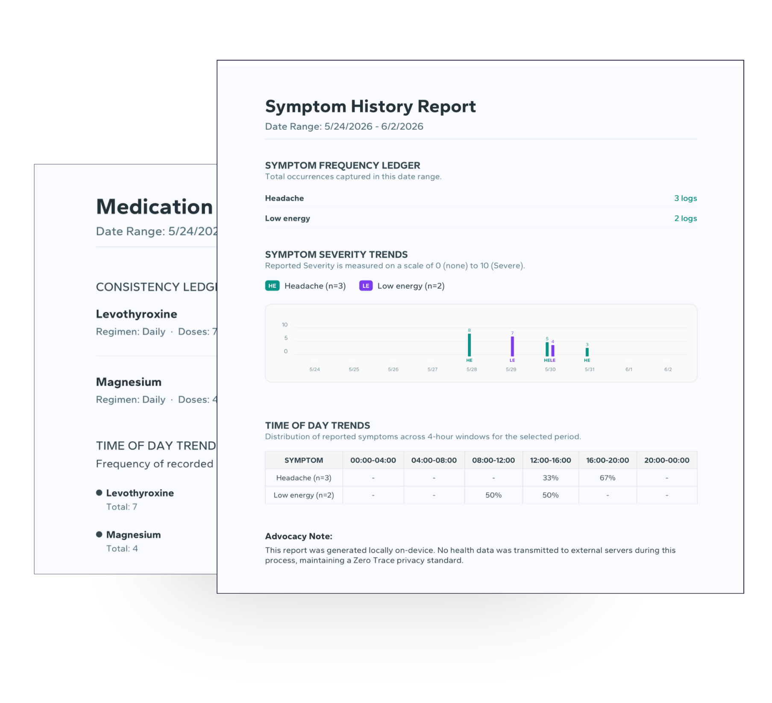Click the 08:00-12:00 column header
The image size is (772, 703).
coord(493,460)
